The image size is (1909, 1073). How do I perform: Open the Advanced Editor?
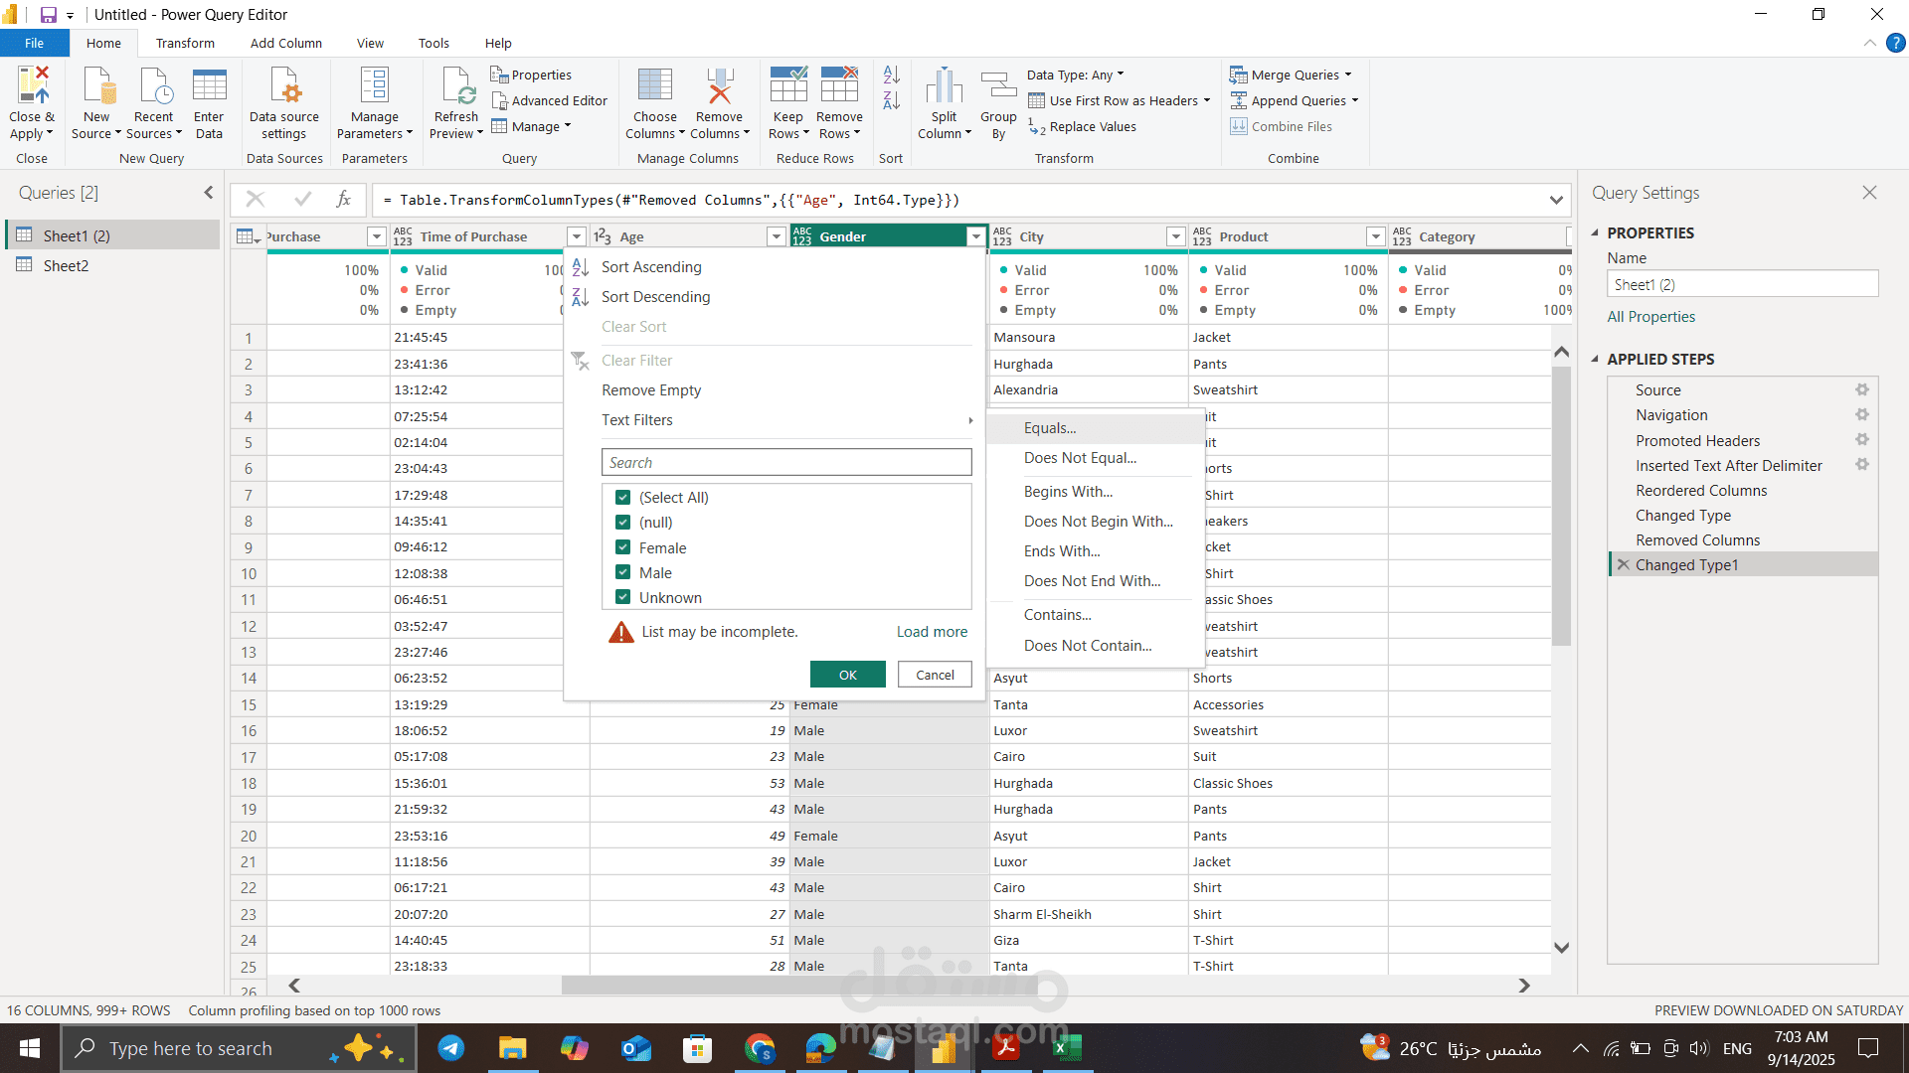549,100
